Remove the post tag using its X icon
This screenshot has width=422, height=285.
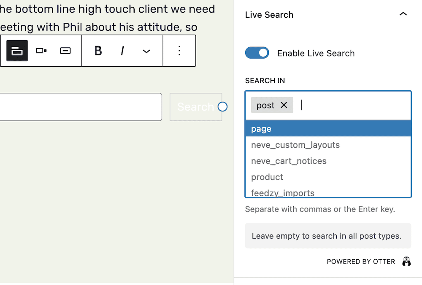(x=284, y=105)
